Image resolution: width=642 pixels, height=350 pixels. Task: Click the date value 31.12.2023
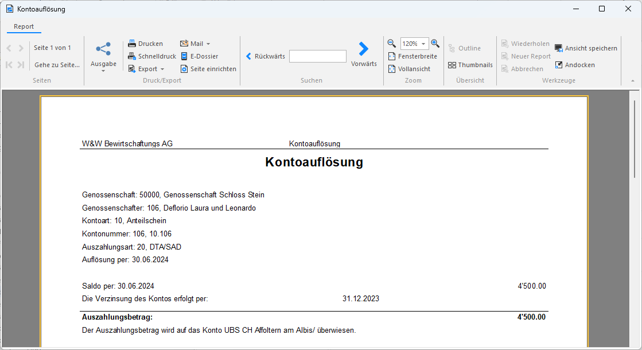(x=361, y=299)
